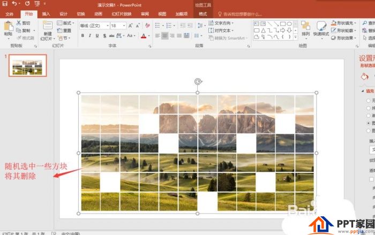The height and width of the screenshot is (235, 375).
Task: Open the Review (审阅) tab
Action: 145,14
